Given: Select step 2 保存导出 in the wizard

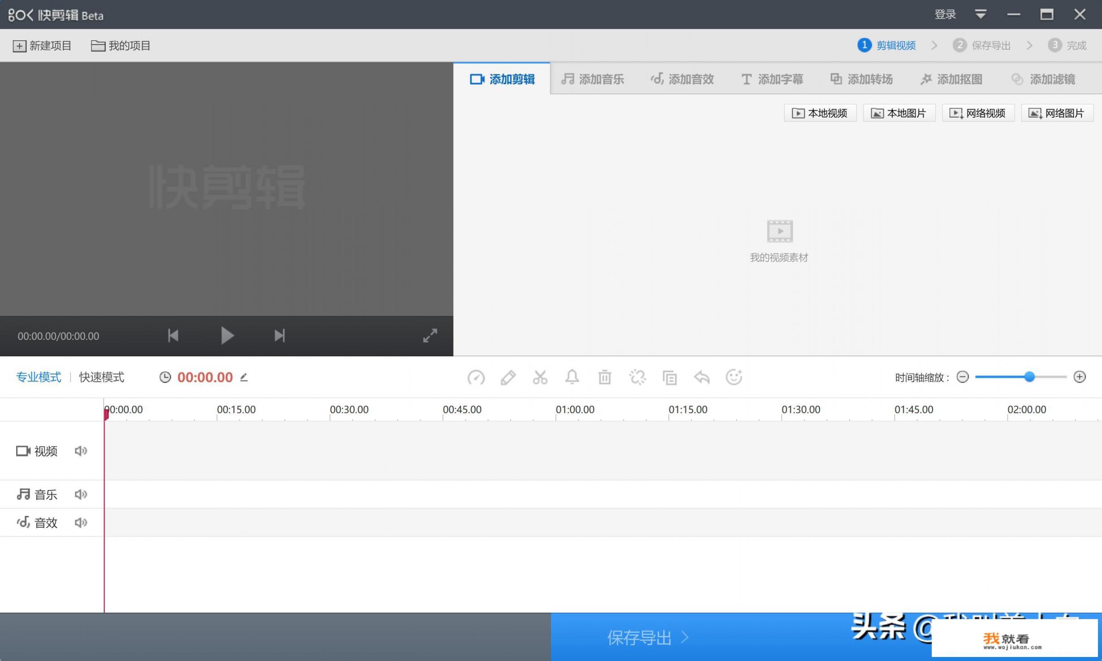Looking at the screenshot, I should coord(981,45).
